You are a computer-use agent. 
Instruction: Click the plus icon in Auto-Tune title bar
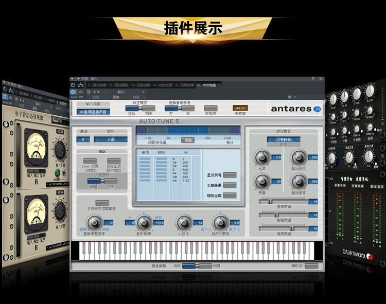pos(78,79)
